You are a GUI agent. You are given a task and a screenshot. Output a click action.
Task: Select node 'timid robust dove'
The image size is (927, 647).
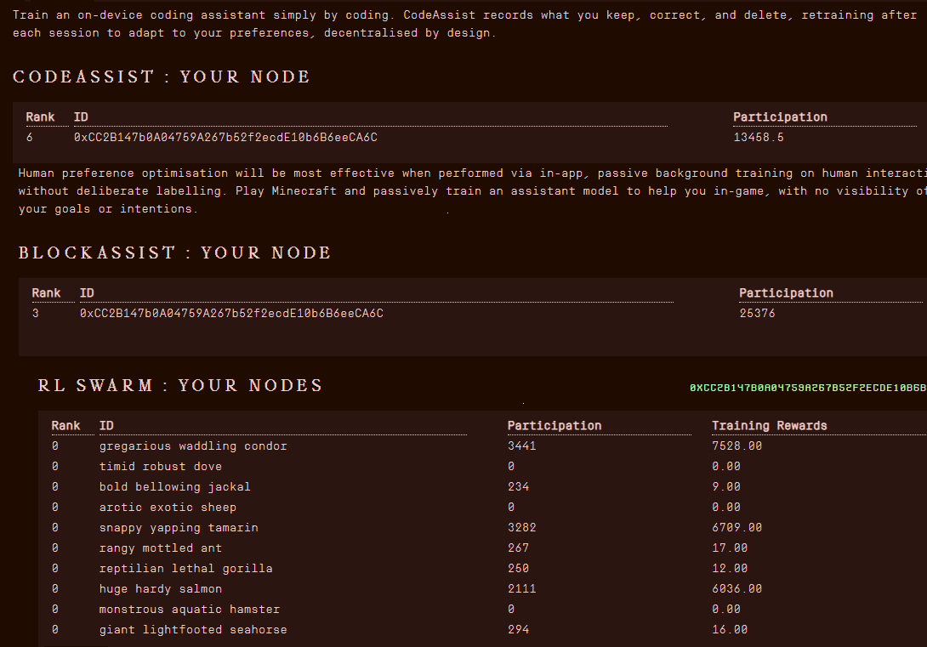point(160,466)
